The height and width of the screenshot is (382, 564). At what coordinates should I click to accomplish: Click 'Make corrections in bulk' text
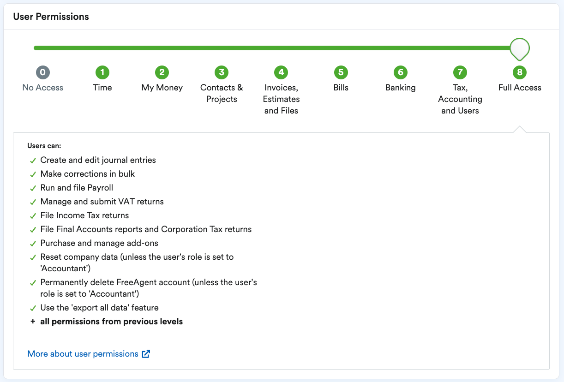[x=88, y=174]
